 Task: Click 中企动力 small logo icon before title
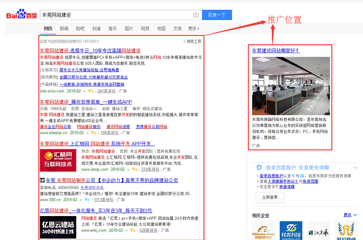pyautogui.click(x=42, y=180)
